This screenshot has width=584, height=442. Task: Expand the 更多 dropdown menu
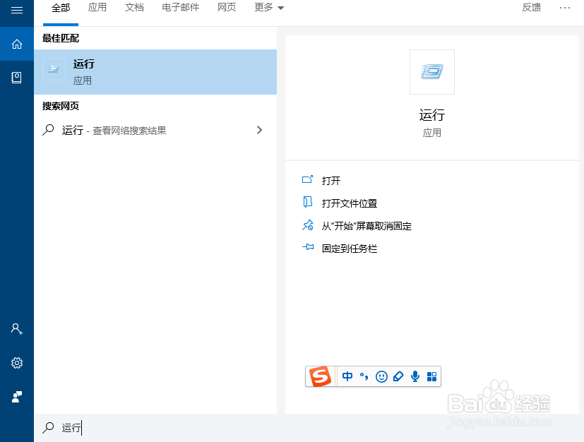tap(267, 7)
